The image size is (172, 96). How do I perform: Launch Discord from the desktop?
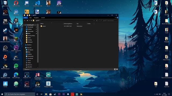pos(27,3)
